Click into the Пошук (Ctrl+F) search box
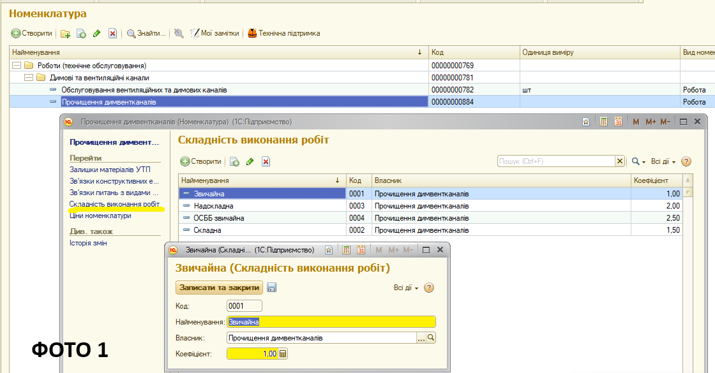Screen dimensions: 715x373 pyautogui.click(x=555, y=161)
